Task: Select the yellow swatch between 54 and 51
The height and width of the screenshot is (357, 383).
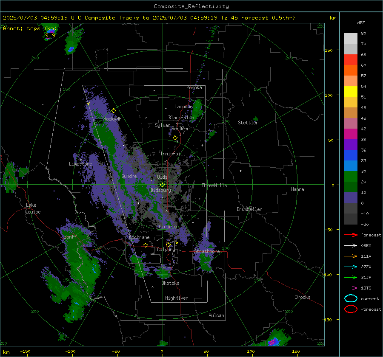Action: coord(351,92)
